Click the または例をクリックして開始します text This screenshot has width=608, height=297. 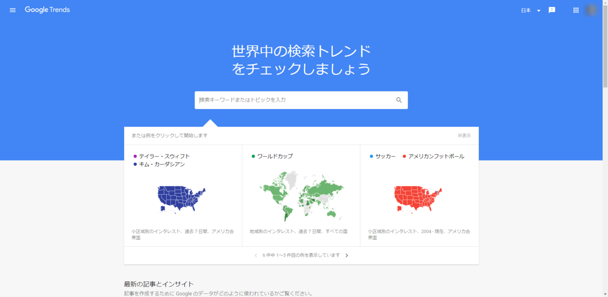tap(169, 136)
